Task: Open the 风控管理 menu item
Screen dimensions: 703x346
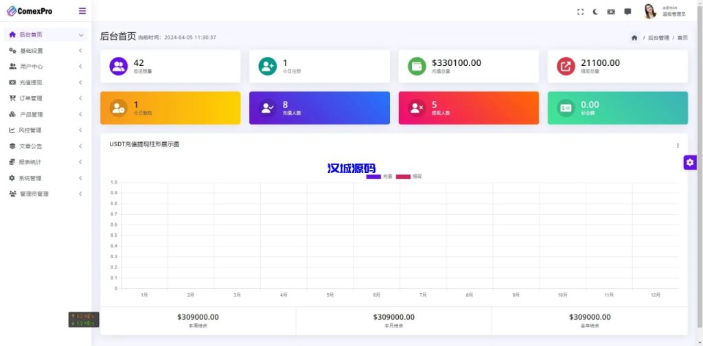Action: point(45,130)
